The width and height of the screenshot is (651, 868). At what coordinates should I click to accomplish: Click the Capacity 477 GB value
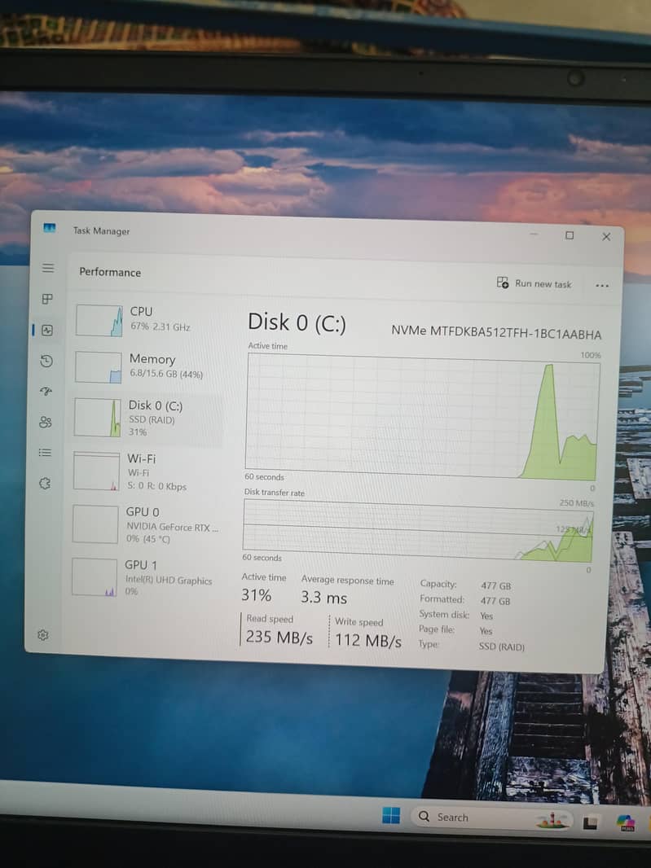click(x=496, y=585)
